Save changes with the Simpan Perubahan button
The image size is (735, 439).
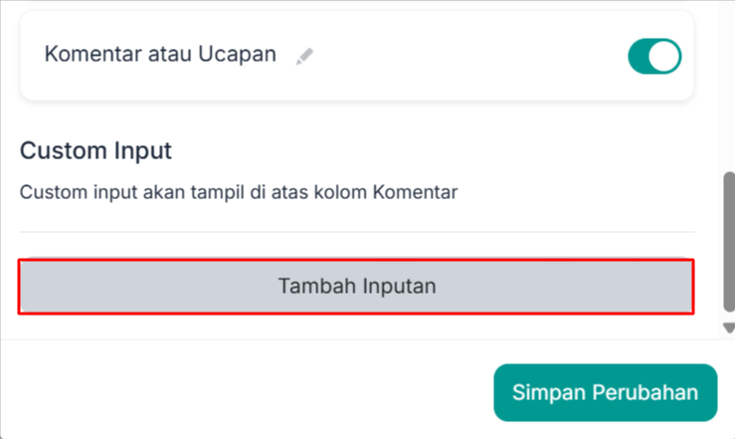point(605,392)
